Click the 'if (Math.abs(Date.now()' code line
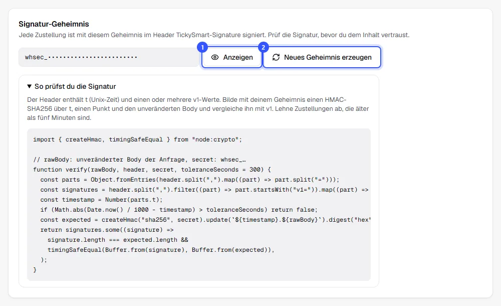501x306 pixels. coord(179,210)
